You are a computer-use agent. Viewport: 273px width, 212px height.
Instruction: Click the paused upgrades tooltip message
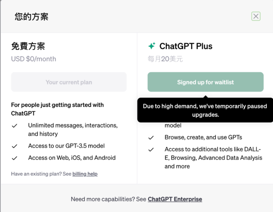205,110
